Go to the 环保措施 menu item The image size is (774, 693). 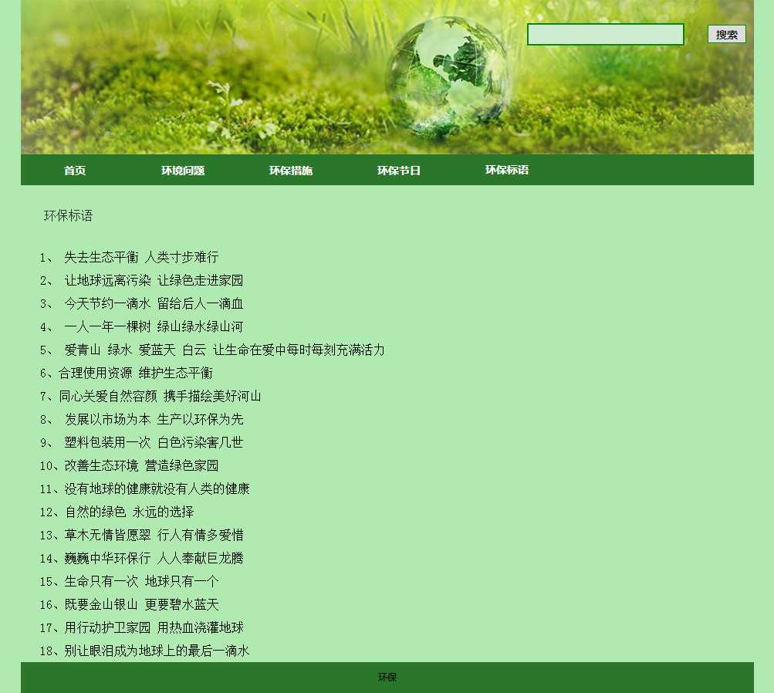pos(291,171)
